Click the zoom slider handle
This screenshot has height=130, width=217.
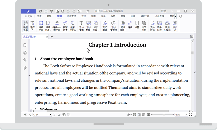(164, 115)
